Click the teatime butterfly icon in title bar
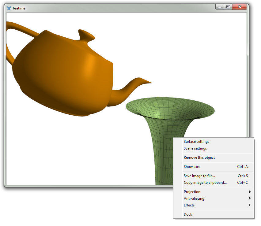The width and height of the screenshot is (261, 226). (x=9, y=8)
